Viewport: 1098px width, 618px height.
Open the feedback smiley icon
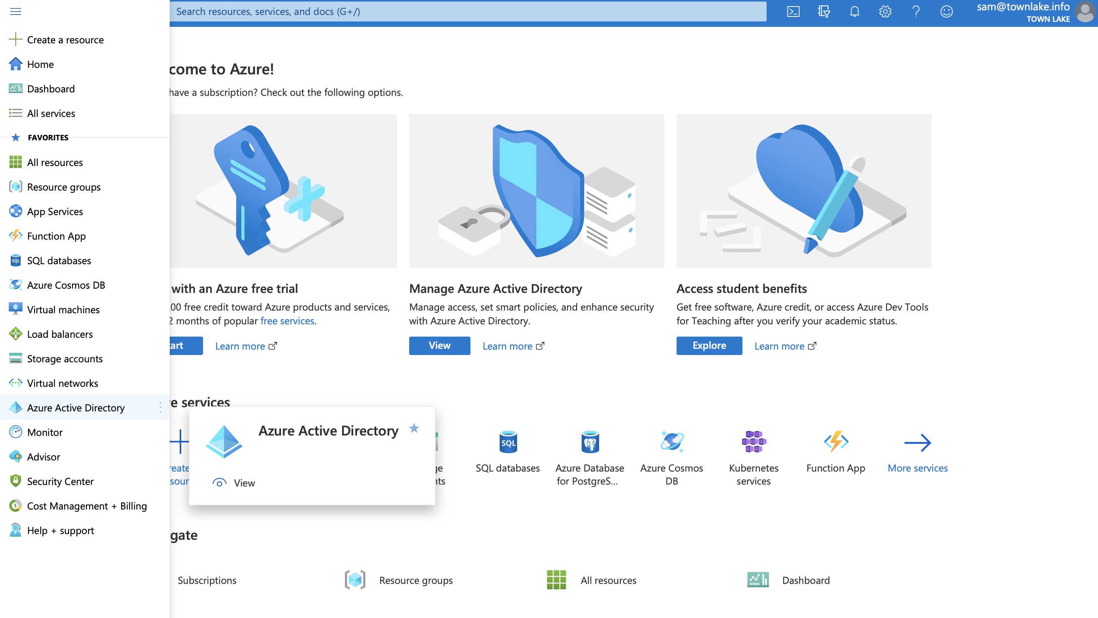coord(946,12)
